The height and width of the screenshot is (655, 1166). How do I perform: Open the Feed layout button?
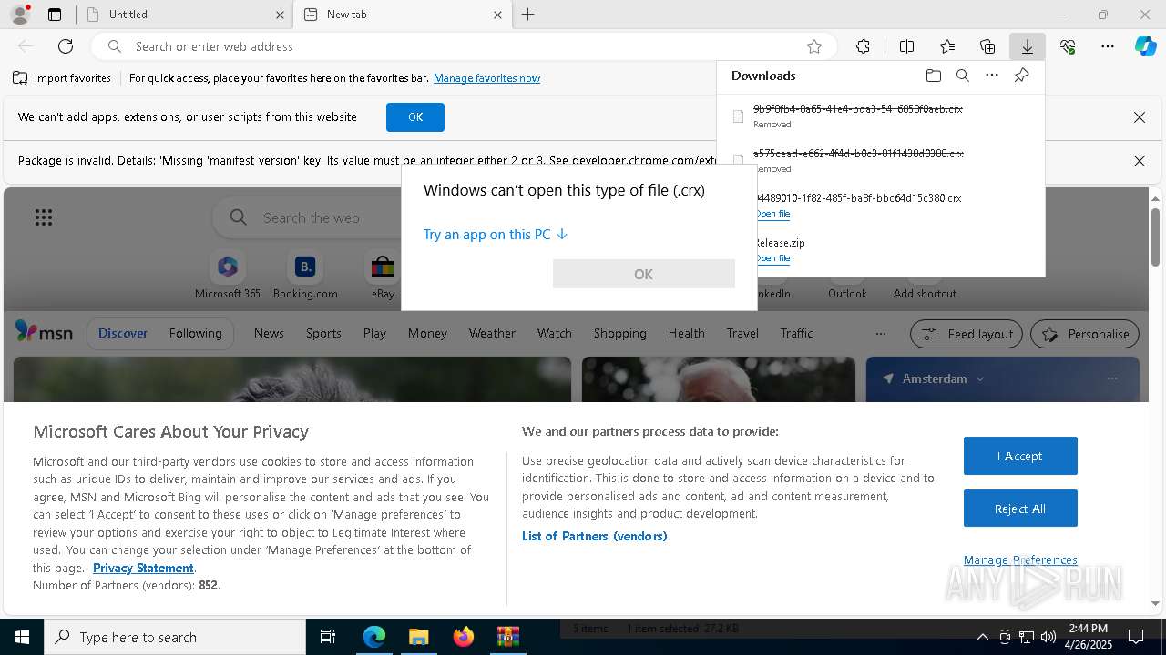(967, 334)
